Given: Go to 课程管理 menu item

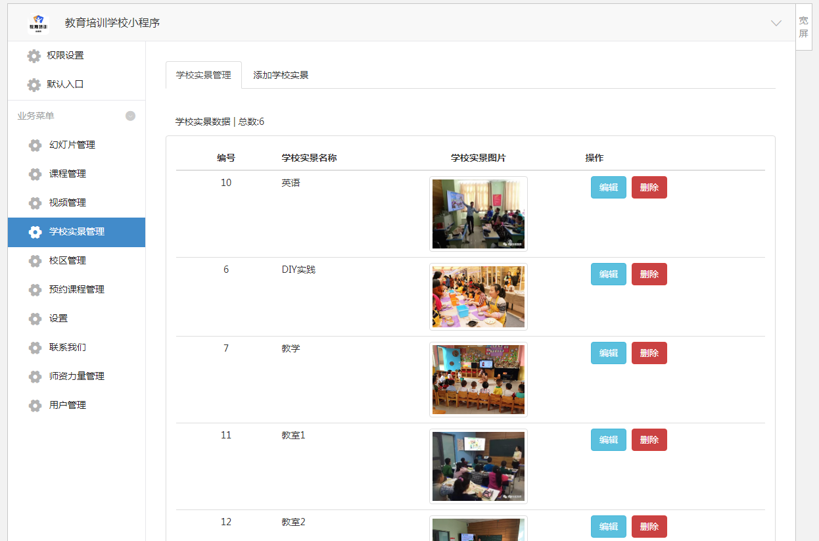Looking at the screenshot, I should 76,174.
